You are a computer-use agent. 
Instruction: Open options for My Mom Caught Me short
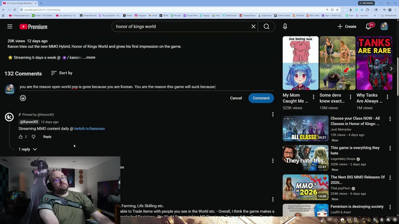(314, 97)
